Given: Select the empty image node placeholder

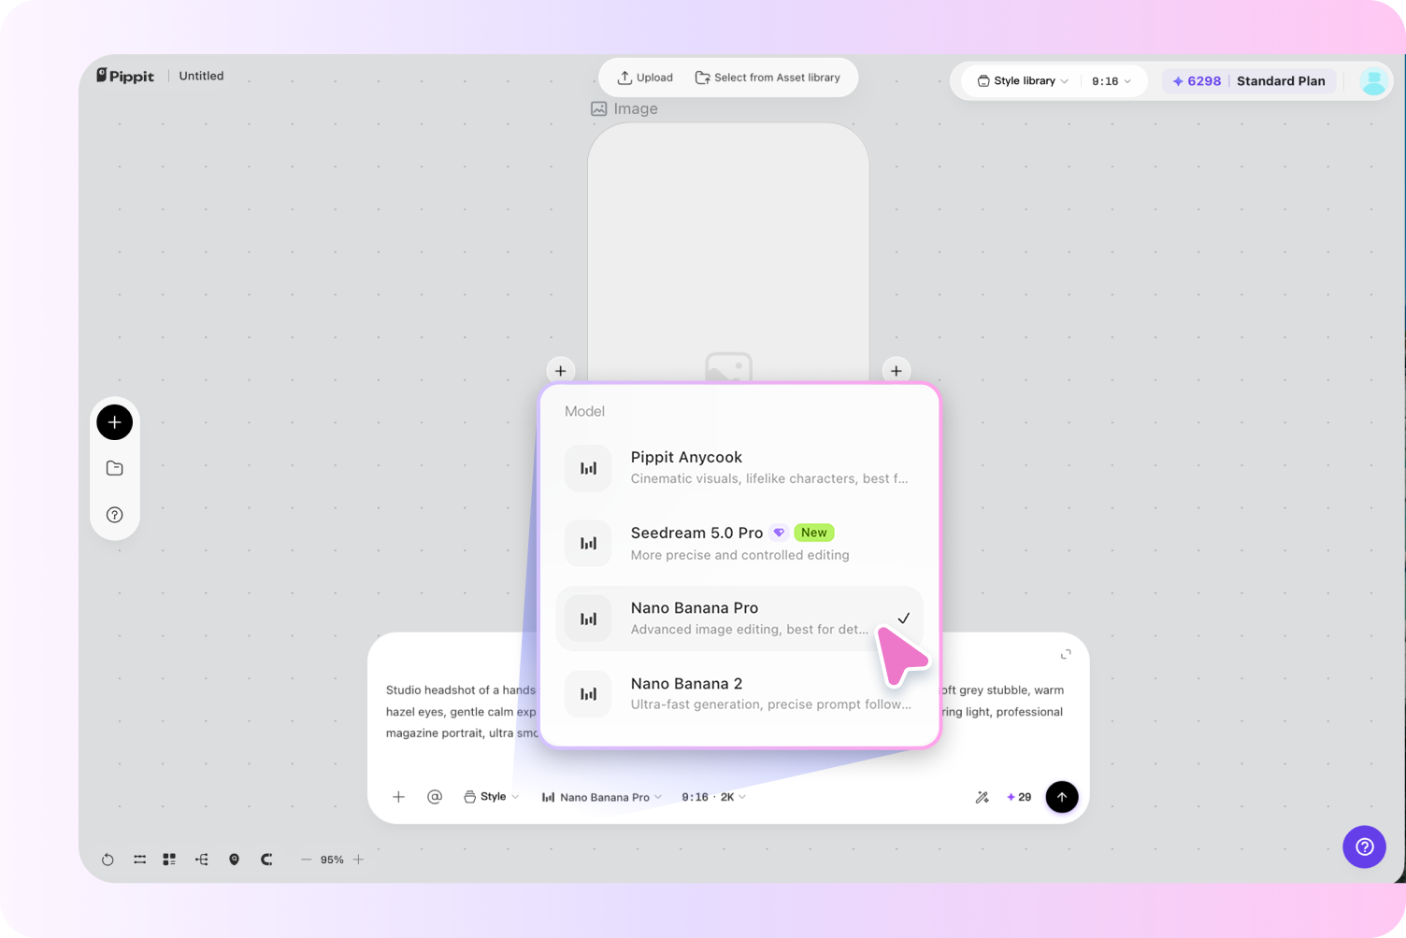Looking at the screenshot, I should (728, 252).
